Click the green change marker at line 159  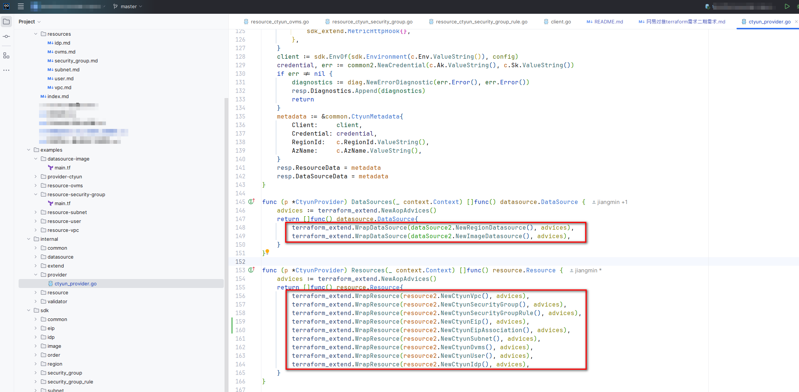point(232,325)
